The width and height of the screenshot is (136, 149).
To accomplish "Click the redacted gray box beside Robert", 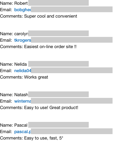I will point(58,3).
